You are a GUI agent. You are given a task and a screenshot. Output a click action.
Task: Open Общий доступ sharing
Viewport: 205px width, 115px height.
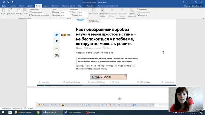click(196, 6)
